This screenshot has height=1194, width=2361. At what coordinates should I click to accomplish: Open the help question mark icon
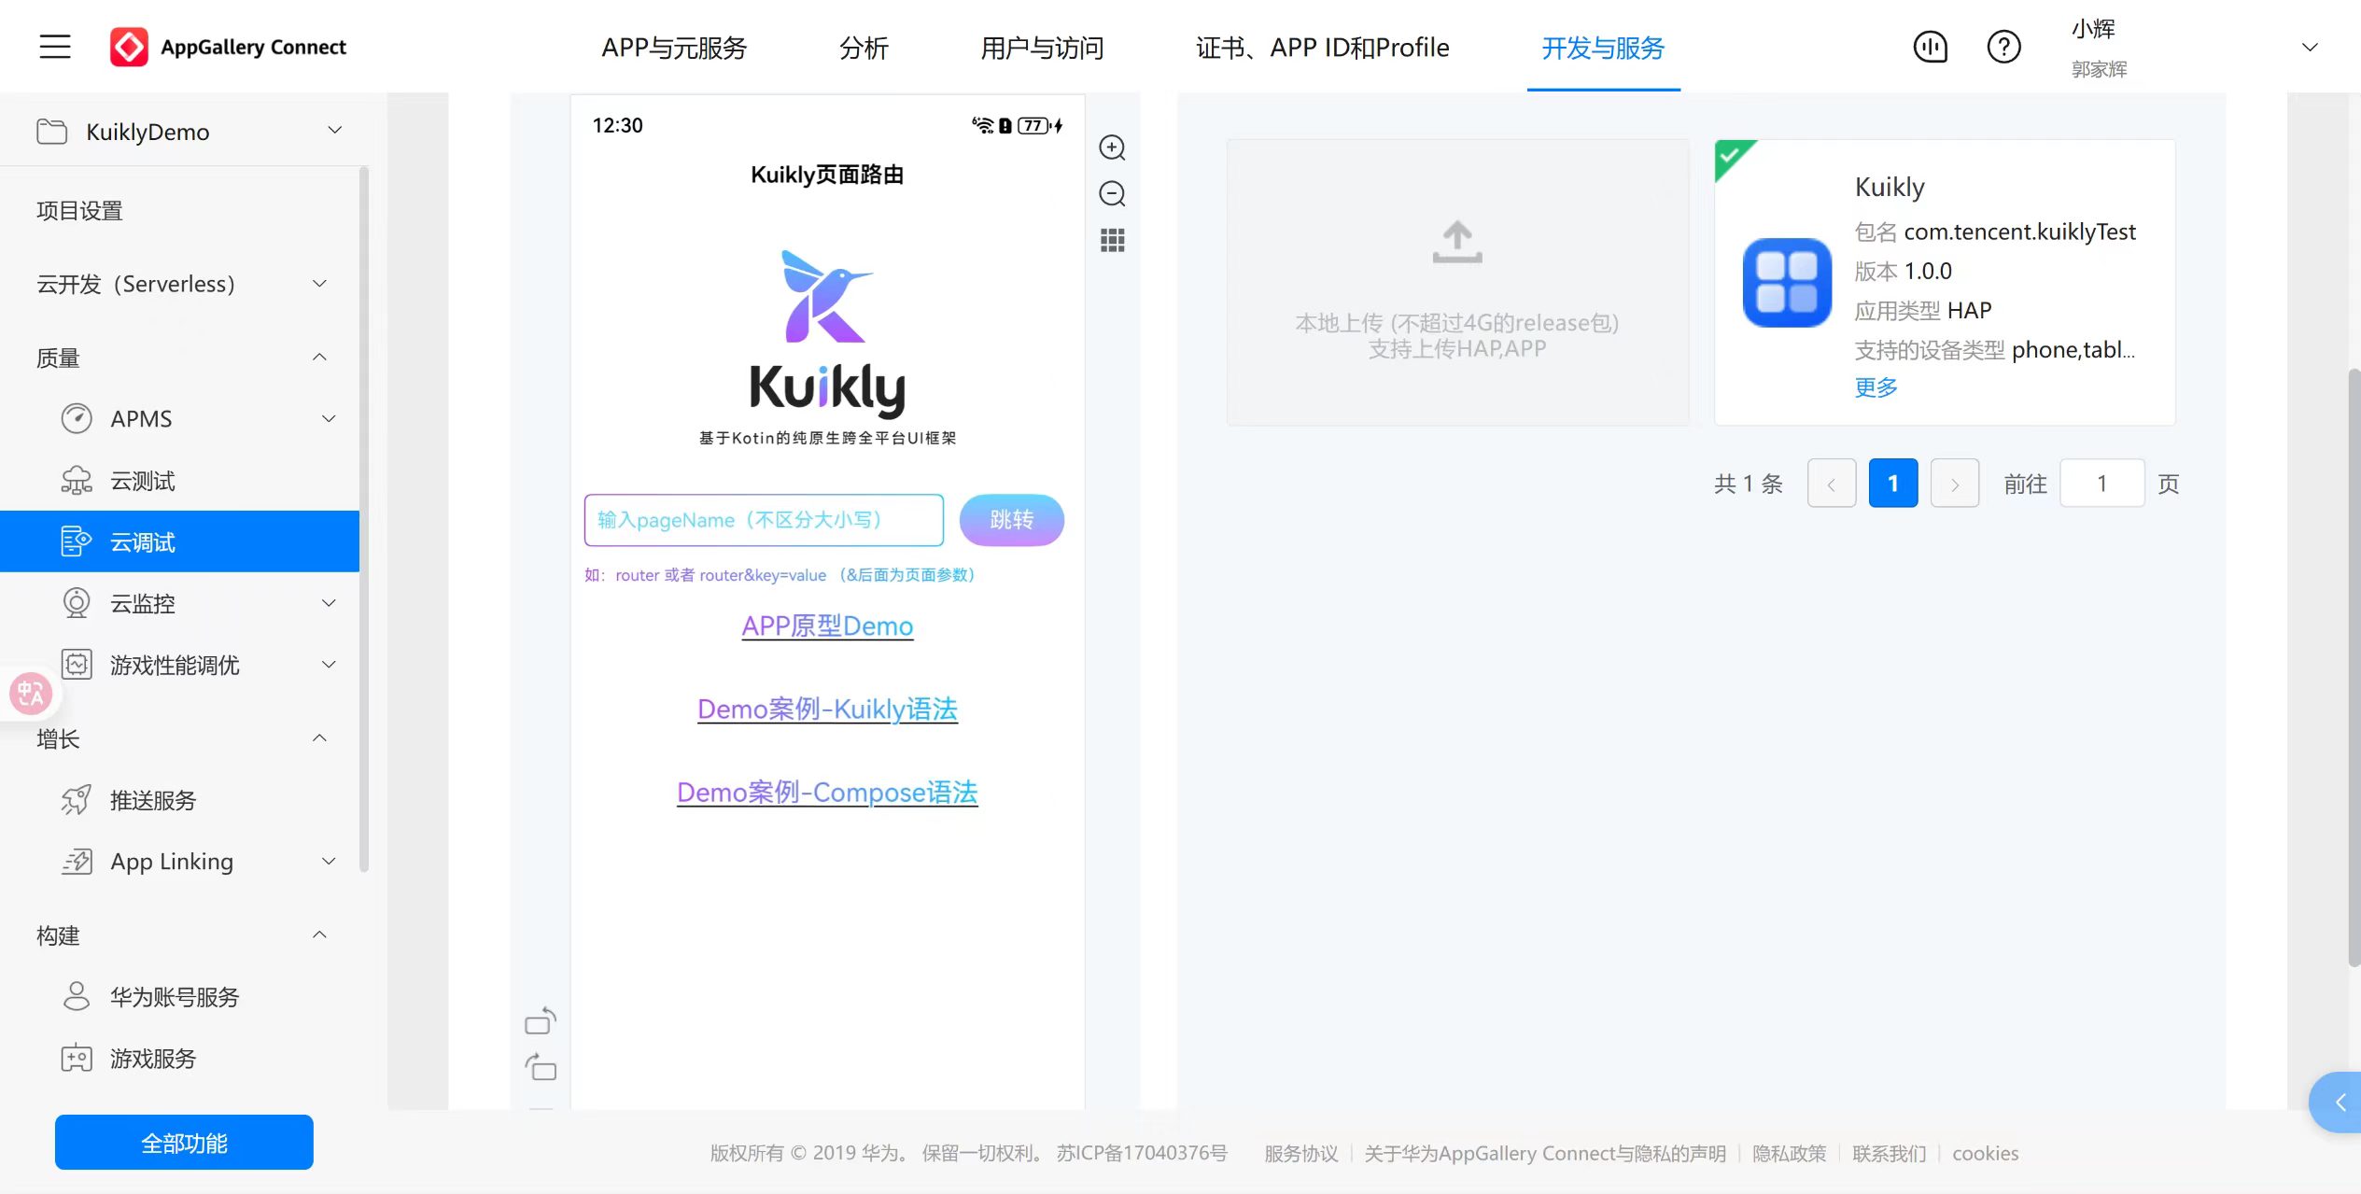(2003, 46)
